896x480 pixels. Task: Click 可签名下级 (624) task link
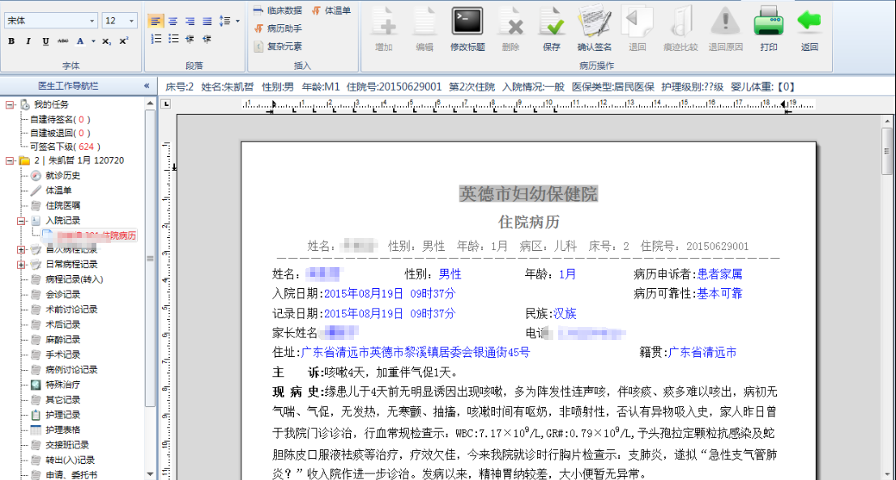(61, 147)
